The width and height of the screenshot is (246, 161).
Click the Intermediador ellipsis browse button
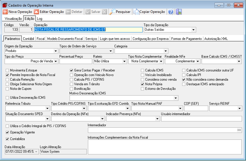point(239,130)
